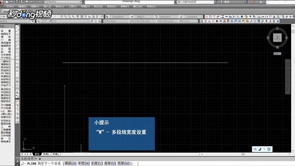Viewport: 295px width, 166px height.
Task: Toggle layer freeze sun icon
Action: coord(45,21)
